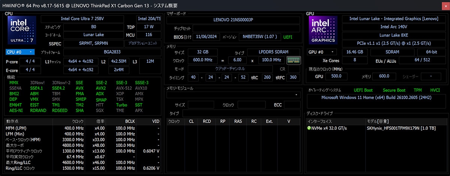
Task: Click the green UEFI label
Action: point(288,37)
